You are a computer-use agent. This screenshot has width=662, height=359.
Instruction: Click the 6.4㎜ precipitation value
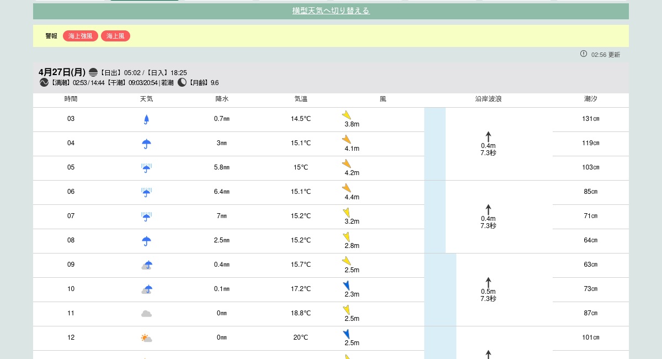222,192
